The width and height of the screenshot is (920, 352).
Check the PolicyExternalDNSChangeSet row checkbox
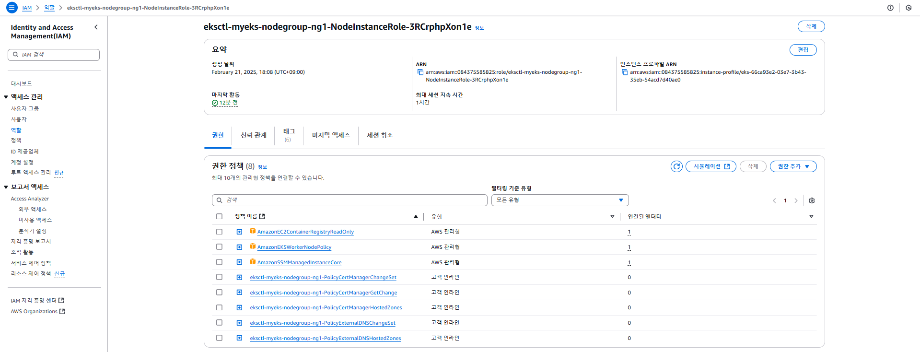click(x=219, y=323)
